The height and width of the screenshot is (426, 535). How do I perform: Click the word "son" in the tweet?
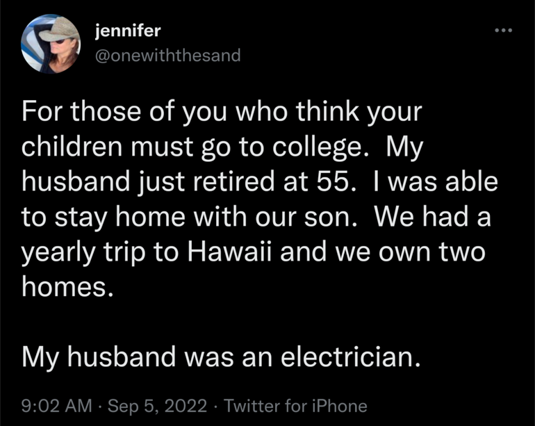(x=331, y=216)
